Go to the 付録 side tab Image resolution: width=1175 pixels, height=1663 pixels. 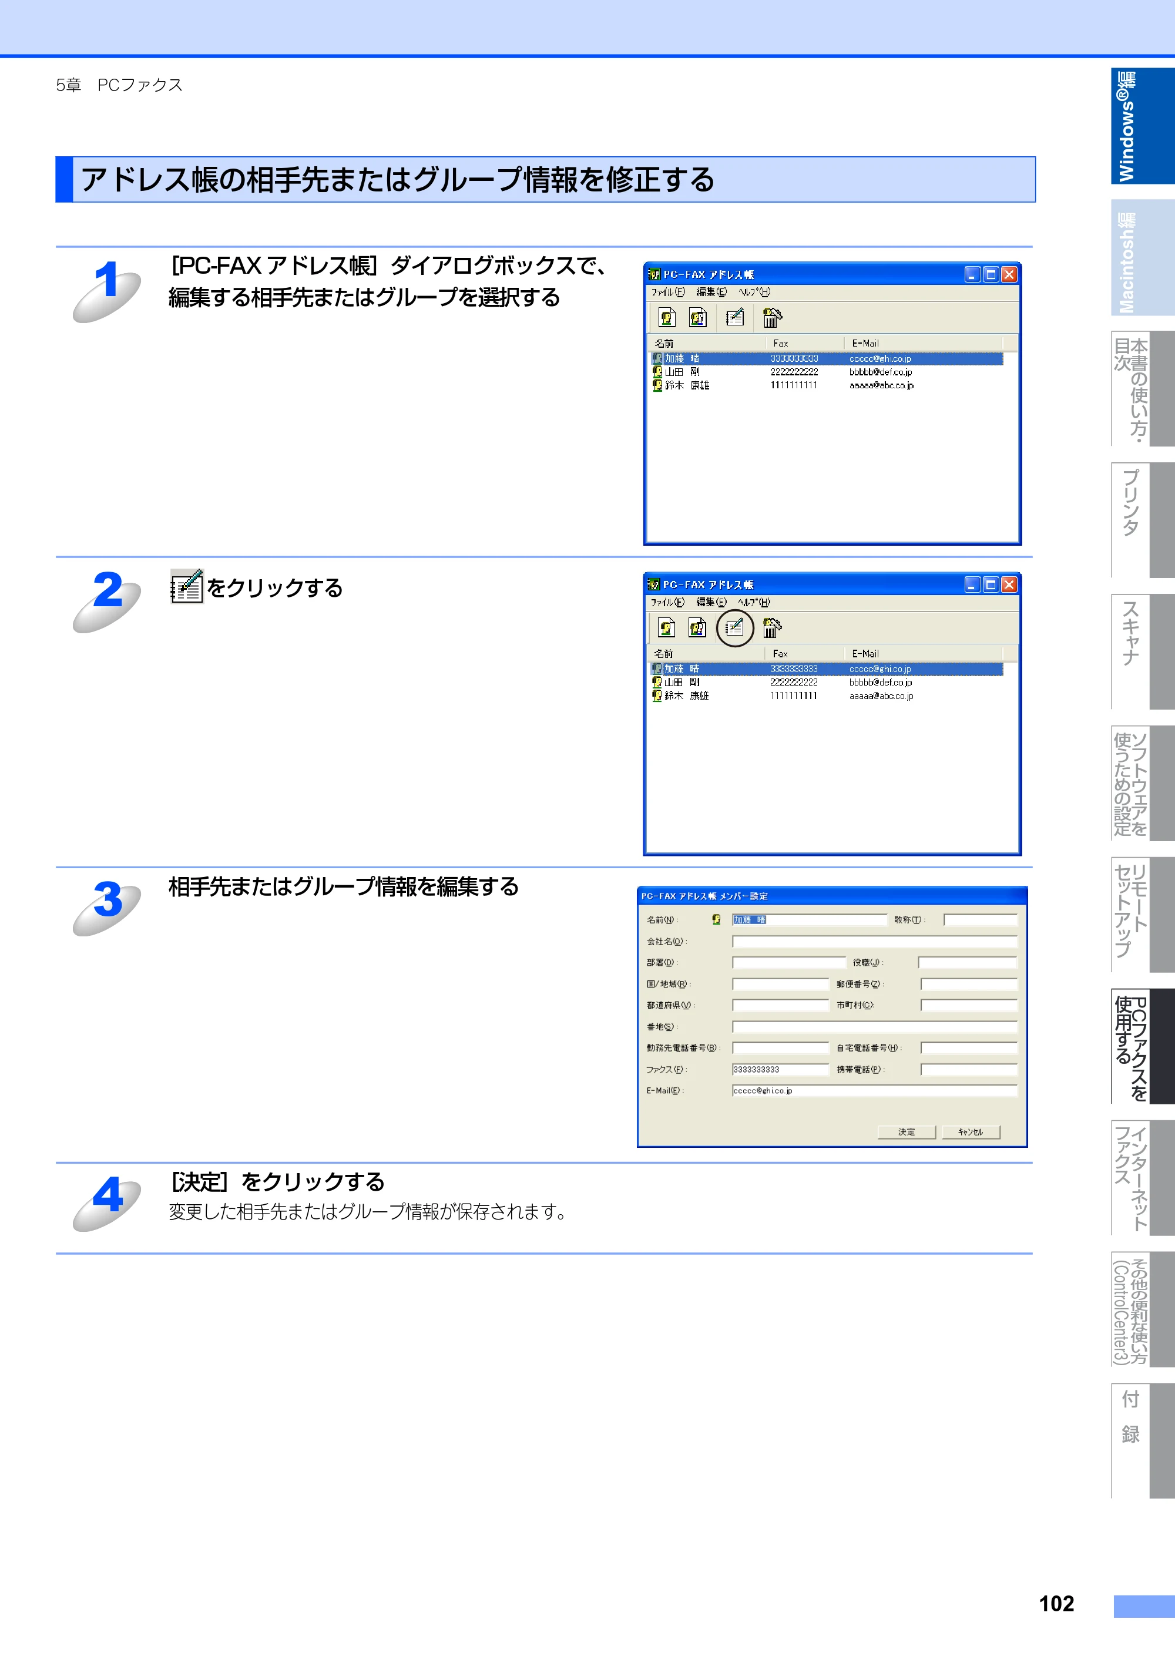(1143, 1440)
